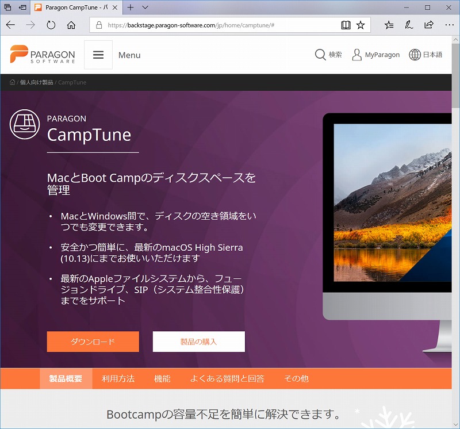Close the Paragon CampTune tab
The image size is (460, 429).
tap(115, 7)
